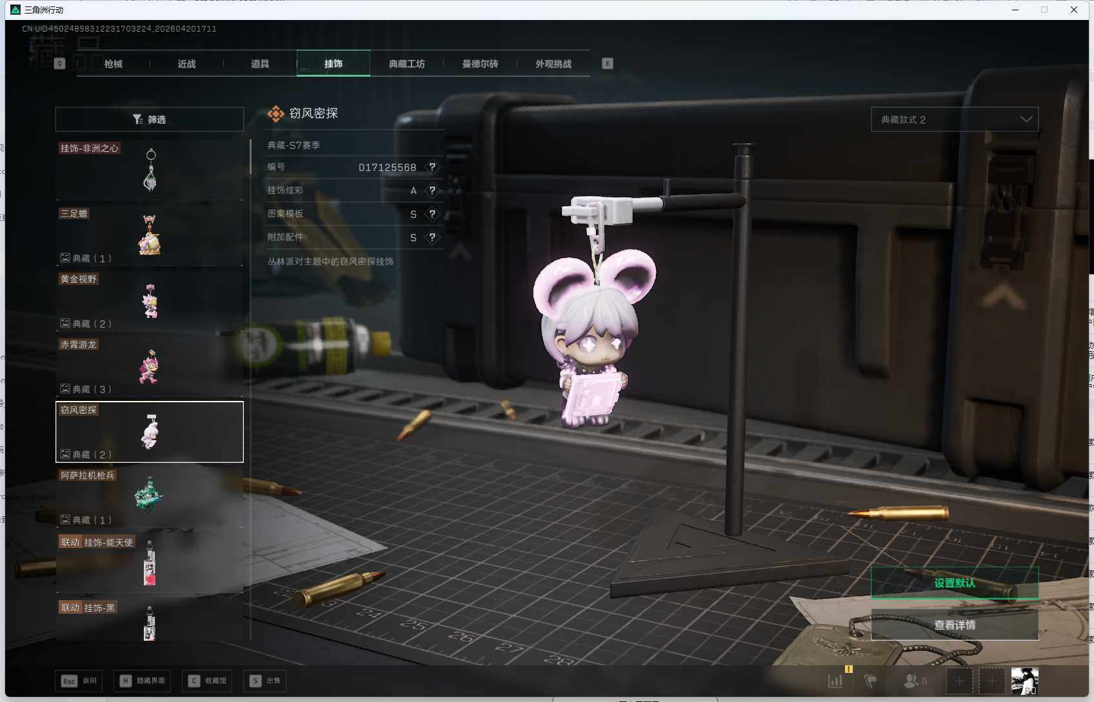Open the friends icon showing 0
Viewport: 1094px width, 702px height.
[x=915, y=681]
